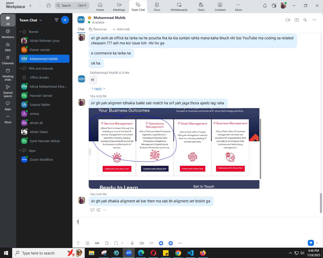Open the Home tab in Zoom
Image resolution: width=323 pixels, height=258 pixels.
pyautogui.click(x=100, y=7)
